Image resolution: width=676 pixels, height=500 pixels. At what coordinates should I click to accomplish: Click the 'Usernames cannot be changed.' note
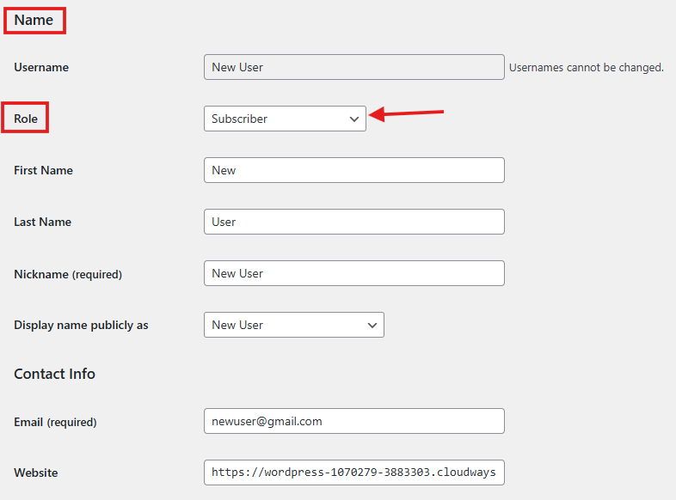tap(586, 67)
